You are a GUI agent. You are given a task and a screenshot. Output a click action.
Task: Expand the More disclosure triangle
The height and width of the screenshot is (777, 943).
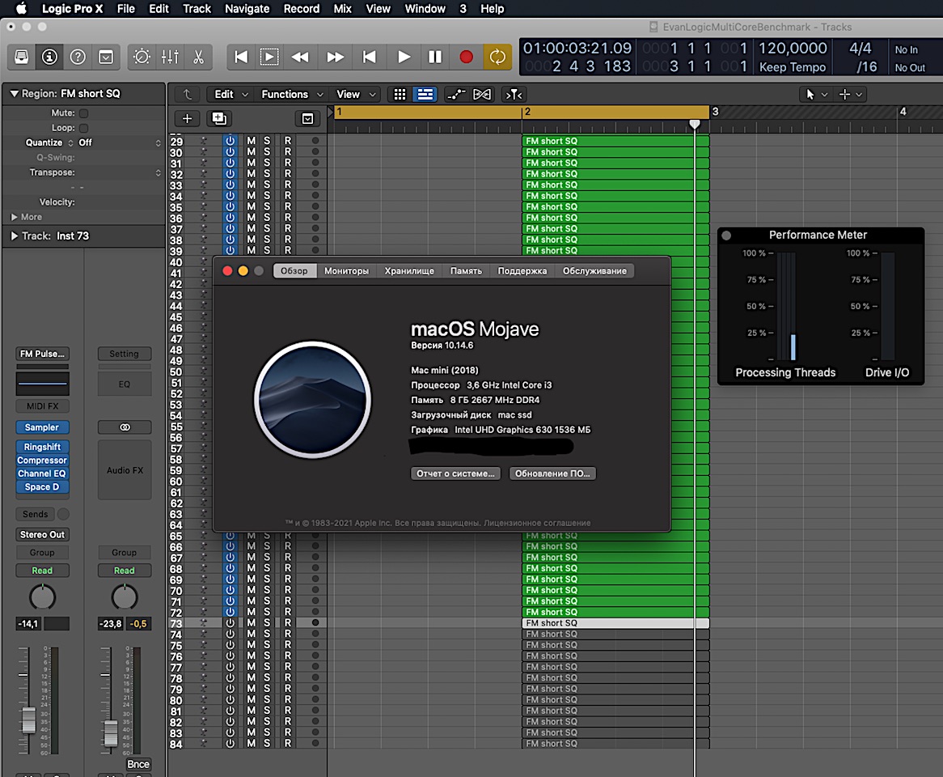point(14,217)
